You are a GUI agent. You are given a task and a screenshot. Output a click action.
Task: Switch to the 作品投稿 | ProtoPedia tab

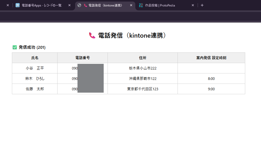(x=163, y=5)
